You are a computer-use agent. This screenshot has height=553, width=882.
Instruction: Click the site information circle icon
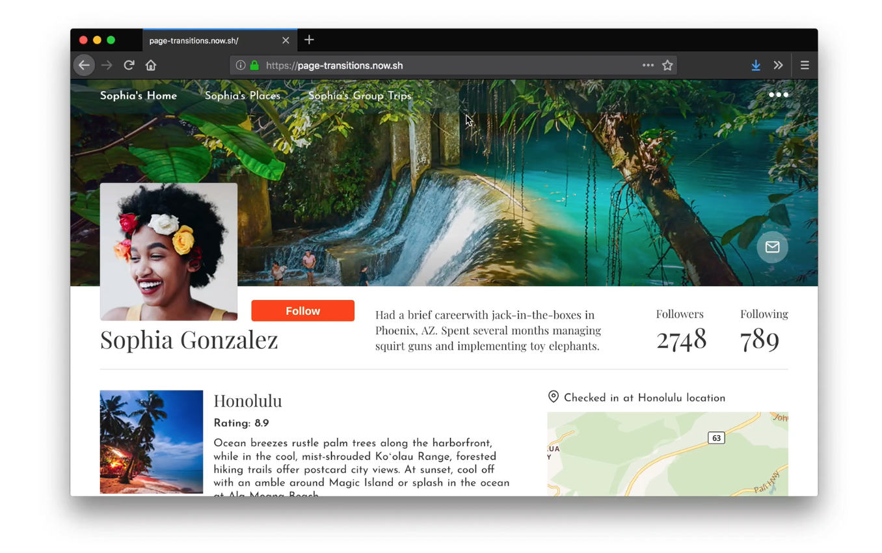click(x=241, y=65)
